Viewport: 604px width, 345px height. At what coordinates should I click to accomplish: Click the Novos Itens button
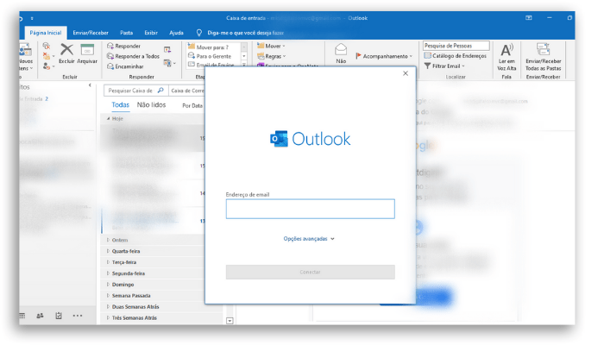pos(25,57)
